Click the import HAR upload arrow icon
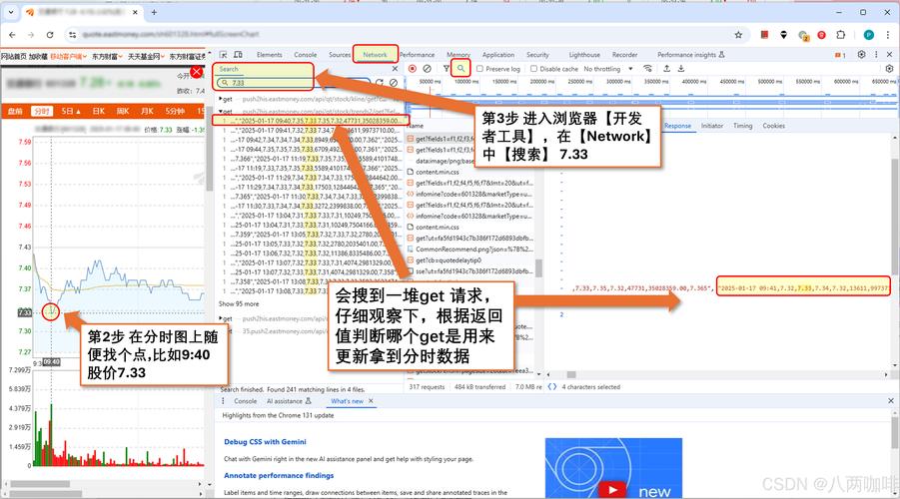Image resolution: width=900 pixels, height=499 pixels. point(666,68)
